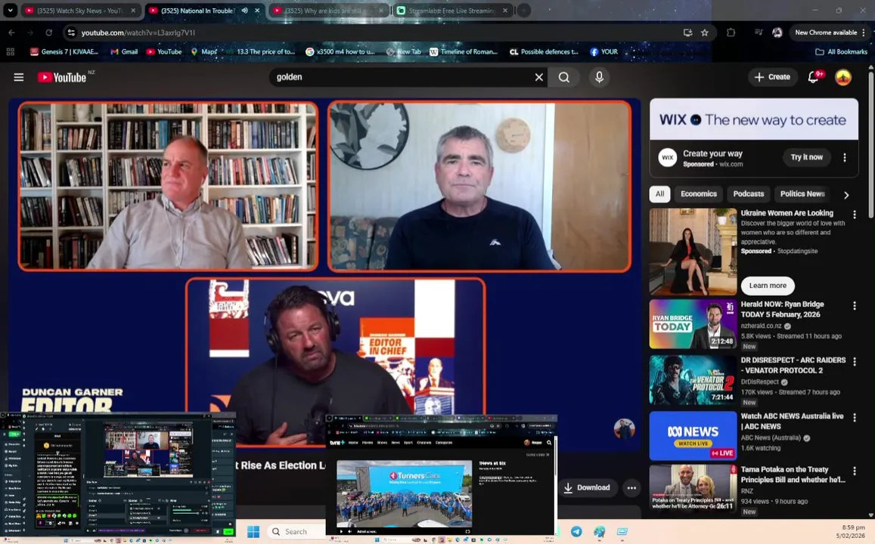The height and width of the screenshot is (544, 875).
Task: Clear the 'golden' search text
Action: [538, 78]
